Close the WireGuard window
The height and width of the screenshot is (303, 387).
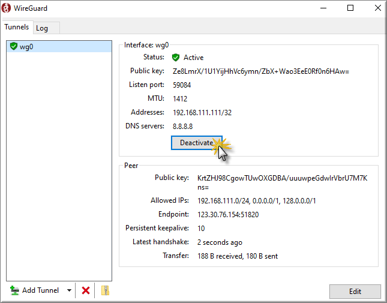(x=377, y=8)
